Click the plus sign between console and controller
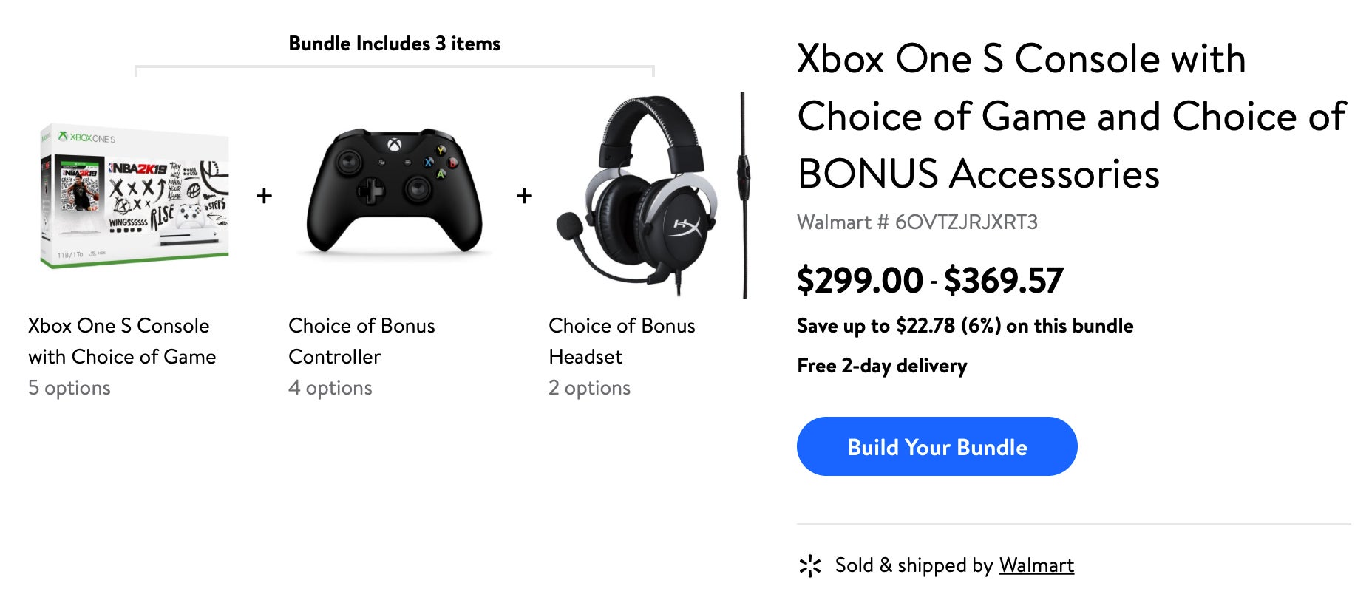The image size is (1369, 603). [x=264, y=196]
